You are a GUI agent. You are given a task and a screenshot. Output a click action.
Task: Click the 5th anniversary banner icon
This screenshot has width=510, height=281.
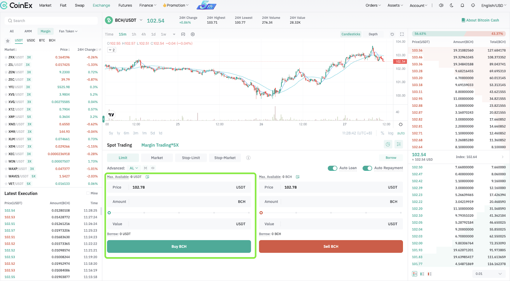click(206, 5)
